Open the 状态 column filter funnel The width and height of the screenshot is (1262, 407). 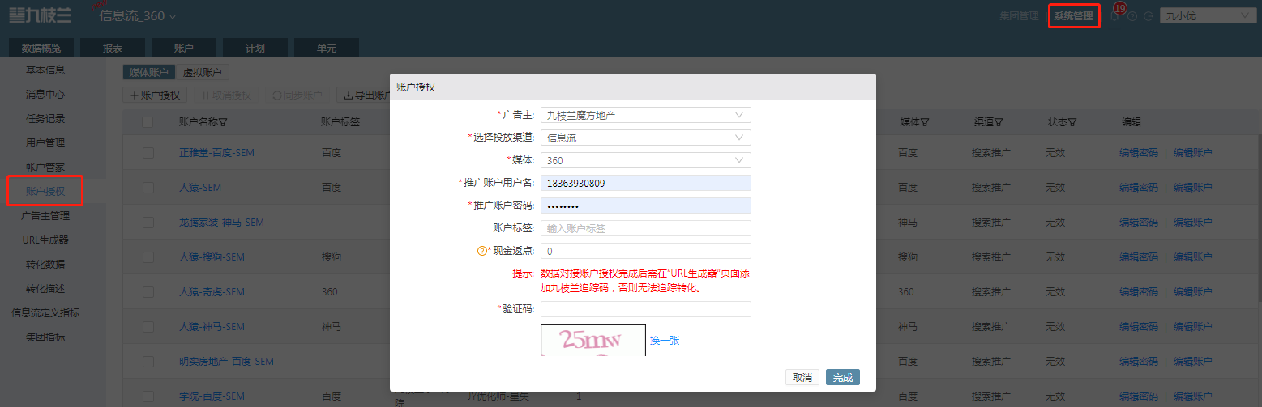click(x=1072, y=122)
